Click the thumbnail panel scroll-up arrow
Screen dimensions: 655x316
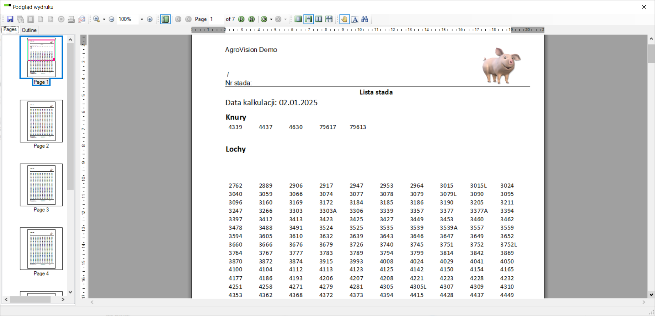[x=70, y=39]
